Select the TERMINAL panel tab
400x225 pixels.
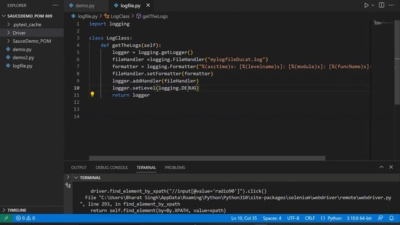tap(146, 167)
